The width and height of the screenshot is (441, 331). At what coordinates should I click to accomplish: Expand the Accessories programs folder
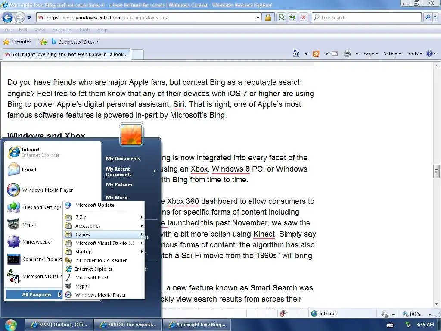pyautogui.click(x=104, y=226)
